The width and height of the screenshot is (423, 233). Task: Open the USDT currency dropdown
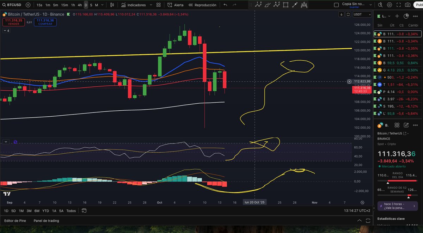tap(362, 14)
